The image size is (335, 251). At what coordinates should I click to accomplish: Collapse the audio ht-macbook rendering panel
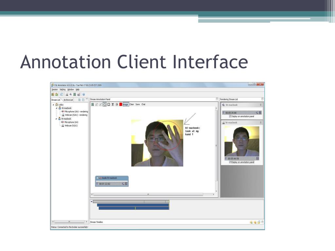click(x=261, y=105)
